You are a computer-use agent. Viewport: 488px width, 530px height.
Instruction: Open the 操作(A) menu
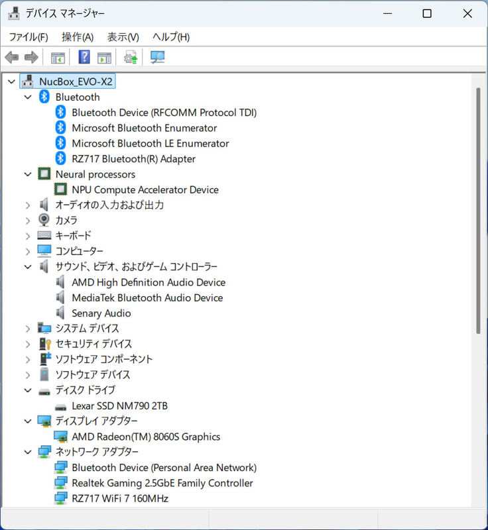coord(78,37)
